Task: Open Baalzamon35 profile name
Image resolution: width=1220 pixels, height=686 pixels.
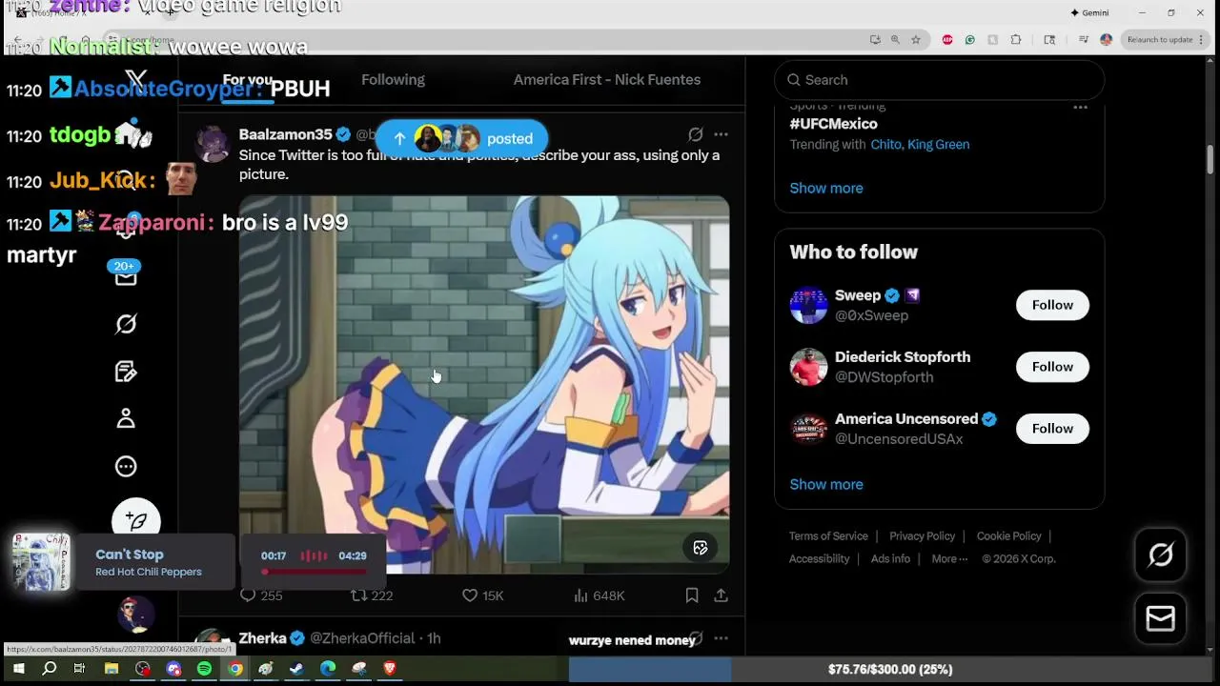Action: pyautogui.click(x=285, y=134)
